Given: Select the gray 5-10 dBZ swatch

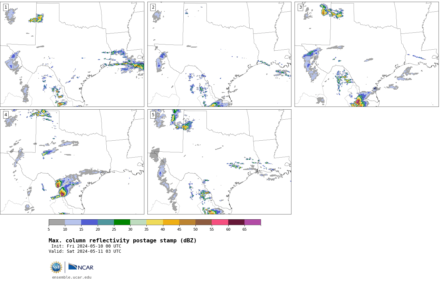Looking at the screenshot, I should coord(57,222).
